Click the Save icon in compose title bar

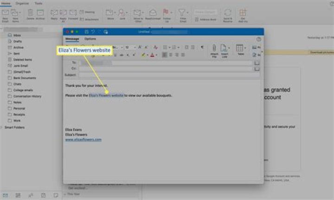[x=86, y=32]
